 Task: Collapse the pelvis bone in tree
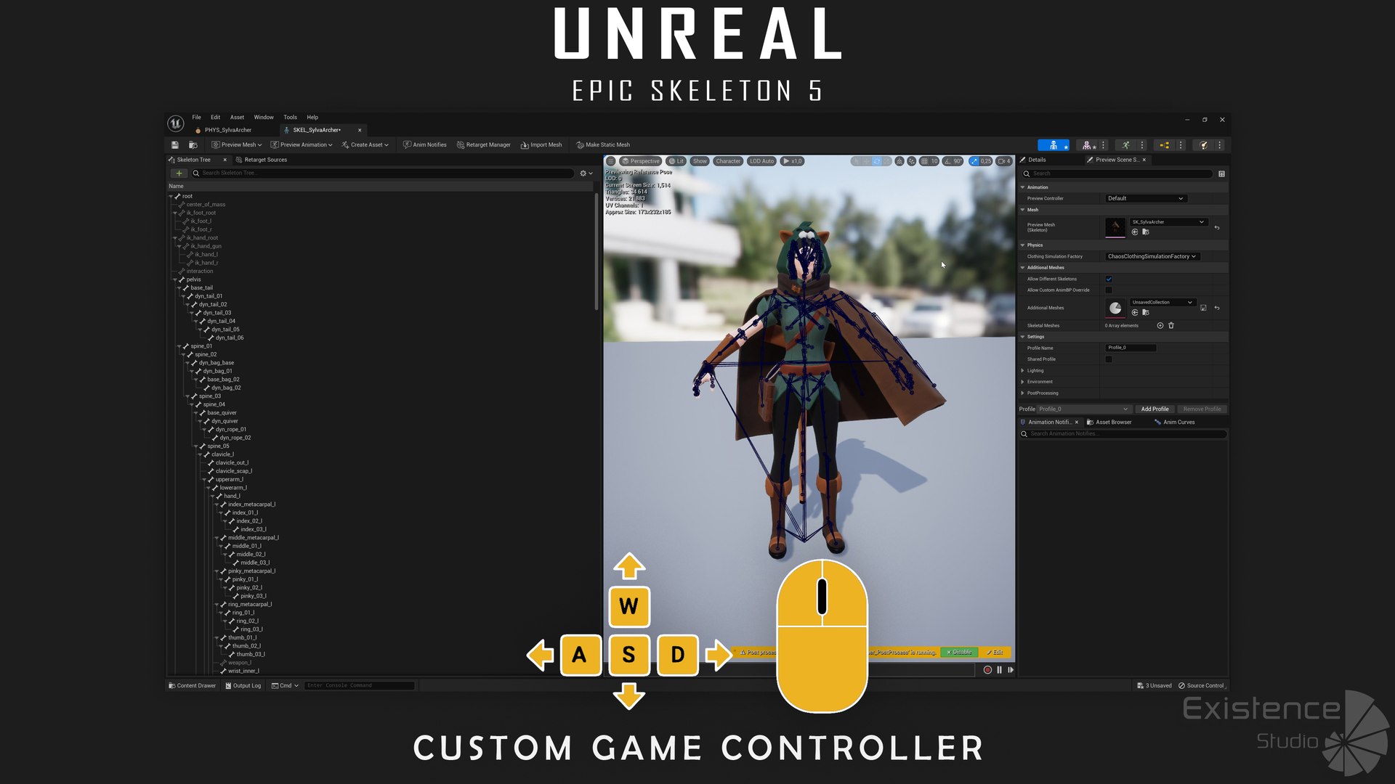[x=174, y=280]
